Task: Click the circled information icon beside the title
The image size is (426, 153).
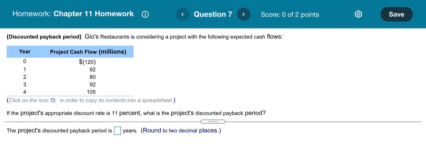Action: pyautogui.click(x=145, y=14)
